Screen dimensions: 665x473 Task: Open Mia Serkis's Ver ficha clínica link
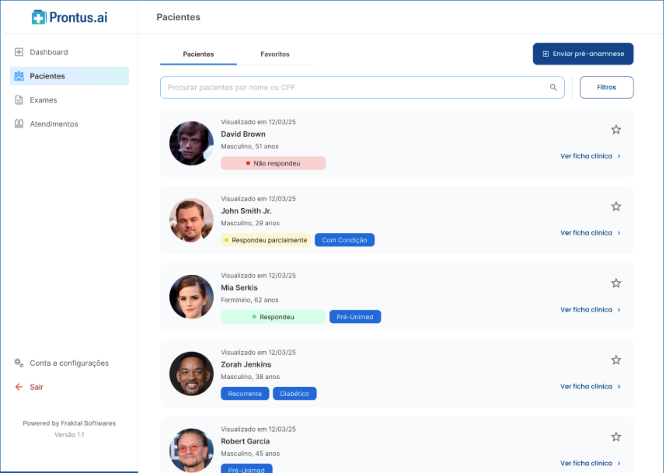pos(590,309)
